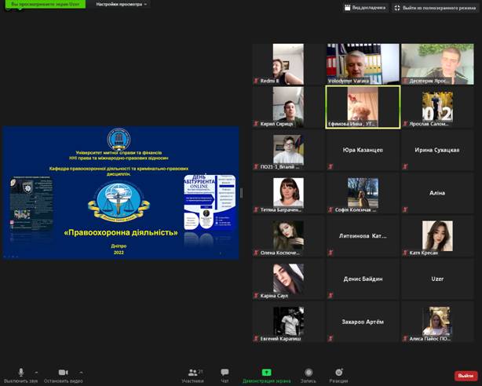Select the Каріна Саул participant tile
Image resolution: width=482 pixels, height=386 pixels.
[288, 279]
